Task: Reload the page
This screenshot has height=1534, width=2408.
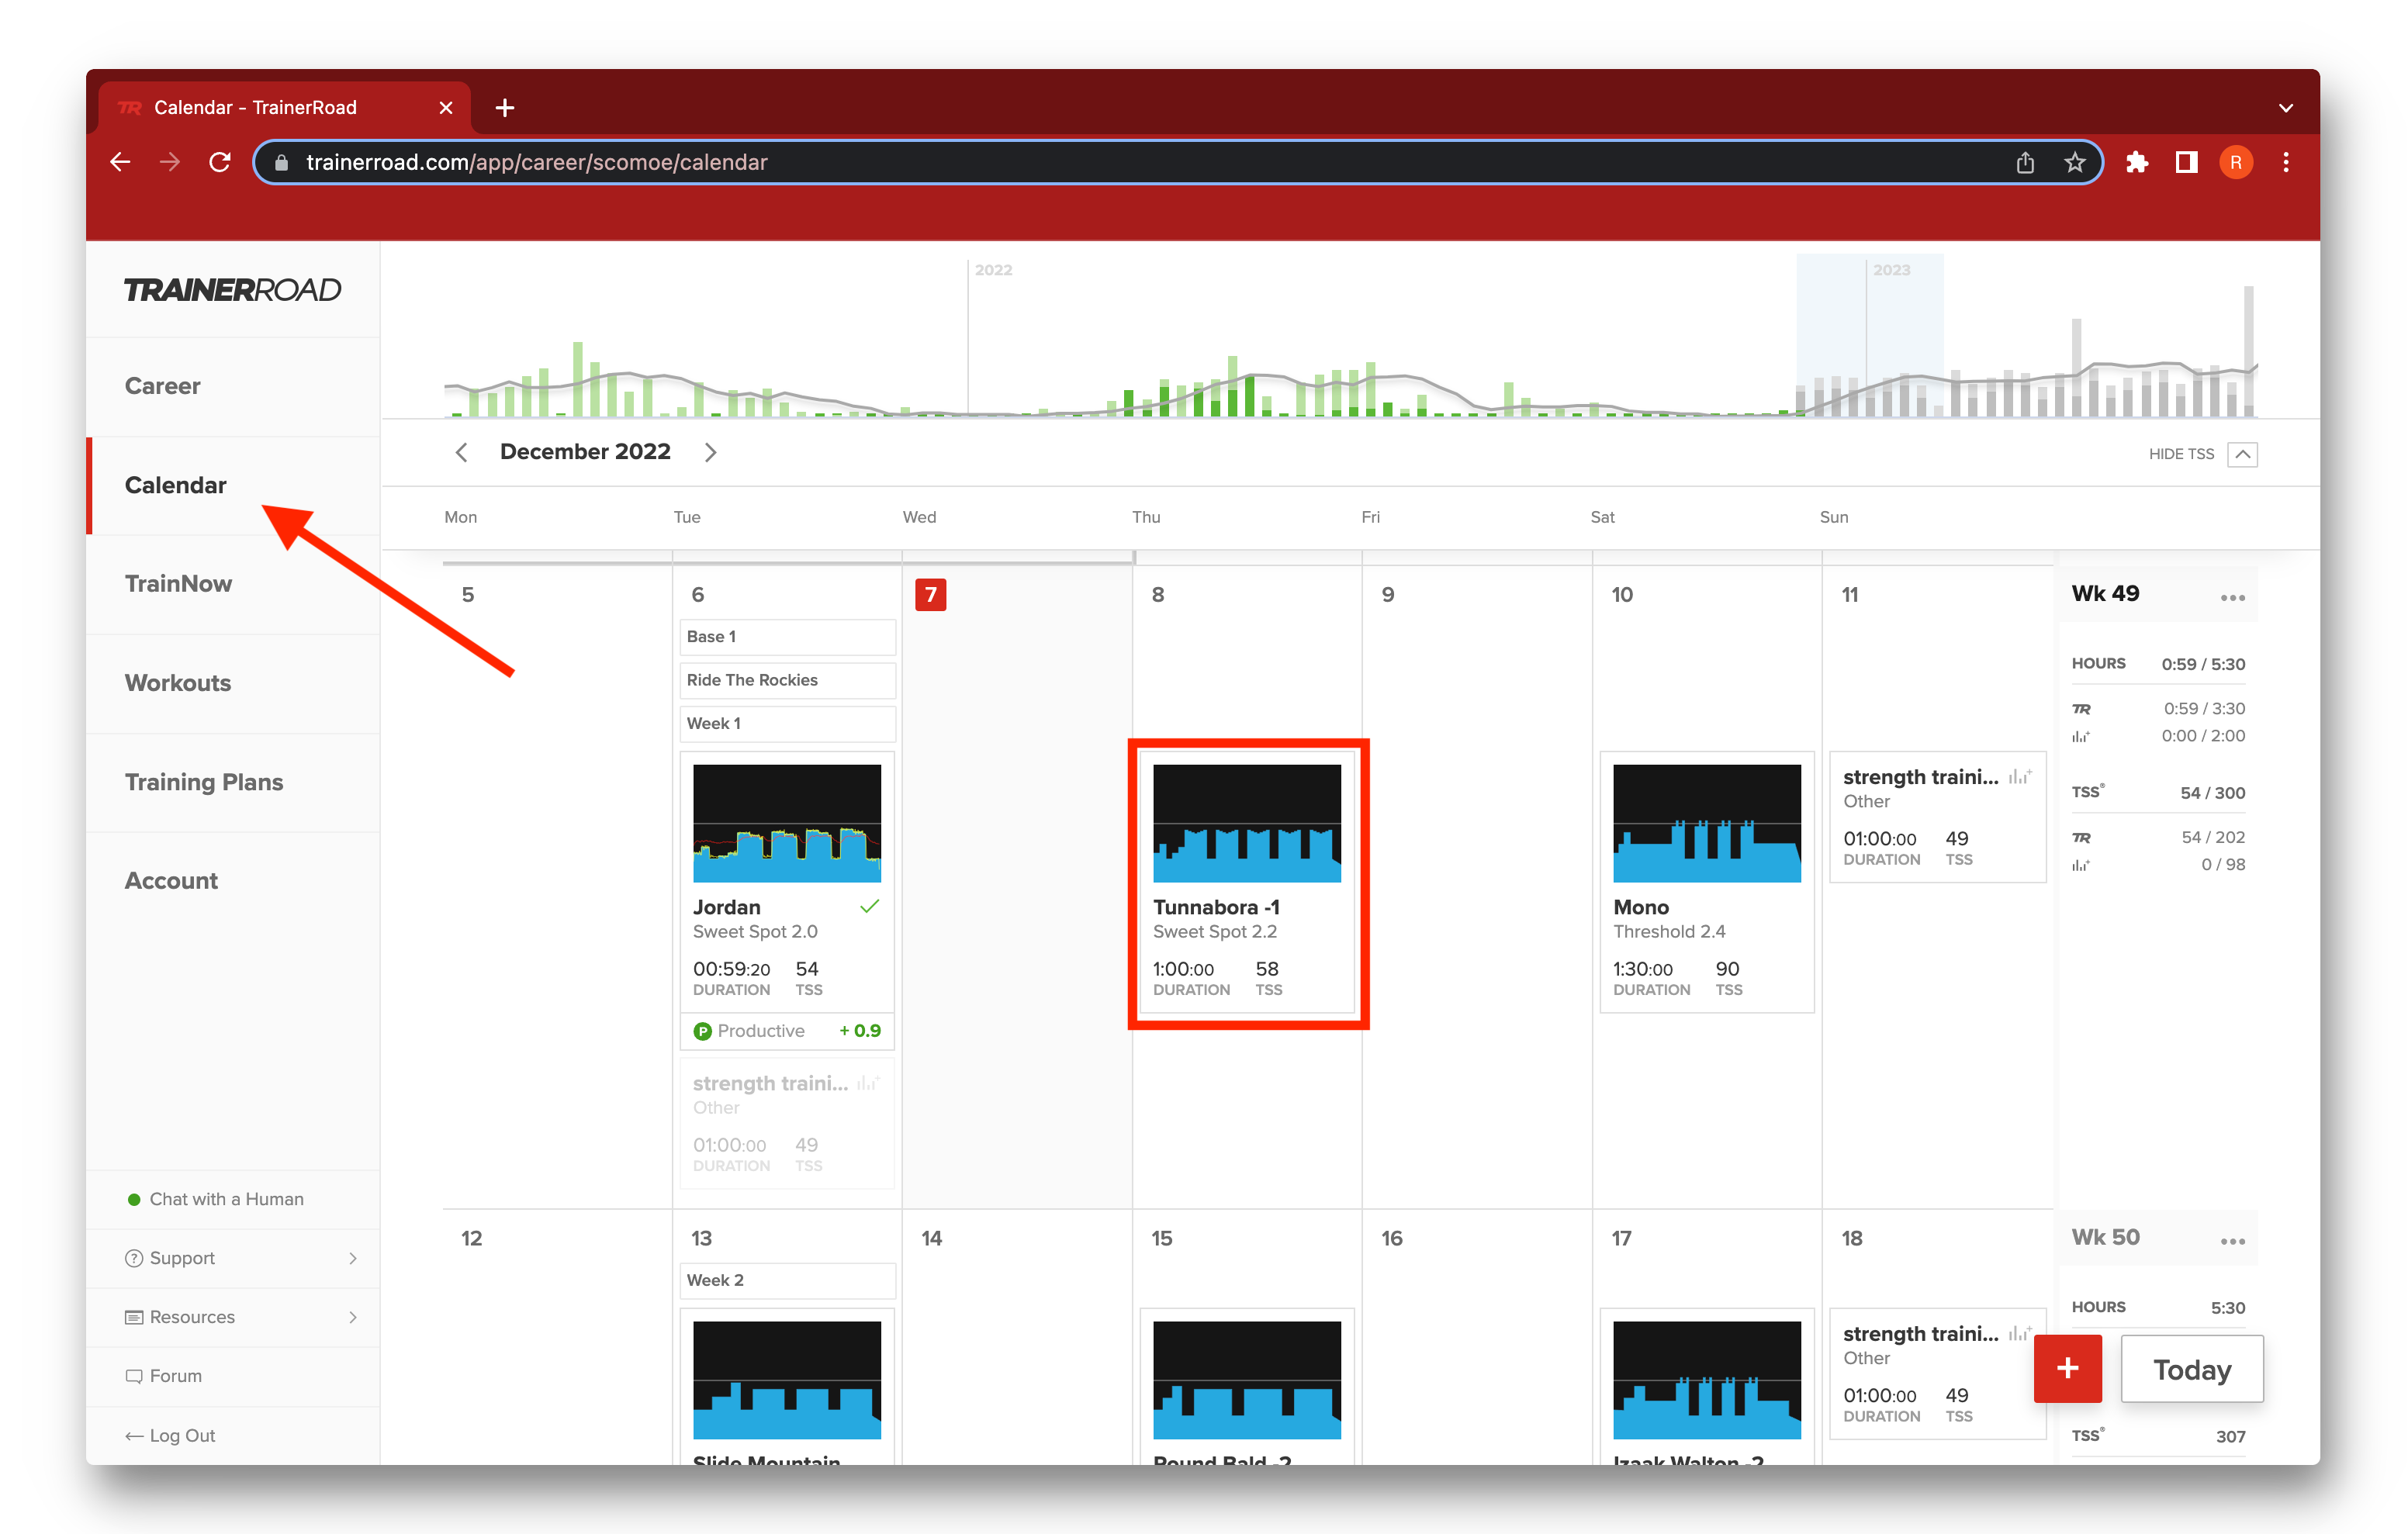Action: pos(220,162)
